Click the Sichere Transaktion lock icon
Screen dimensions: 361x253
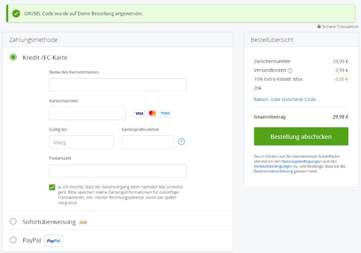tap(319, 26)
